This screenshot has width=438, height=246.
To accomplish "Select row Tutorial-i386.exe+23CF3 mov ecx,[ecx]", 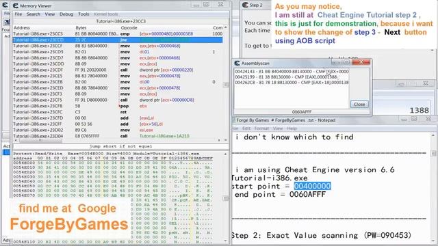I will coord(118,94).
